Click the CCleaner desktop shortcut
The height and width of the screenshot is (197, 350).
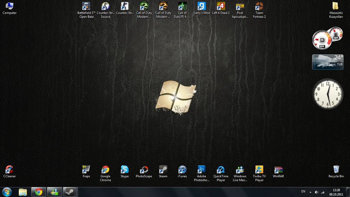9,170
